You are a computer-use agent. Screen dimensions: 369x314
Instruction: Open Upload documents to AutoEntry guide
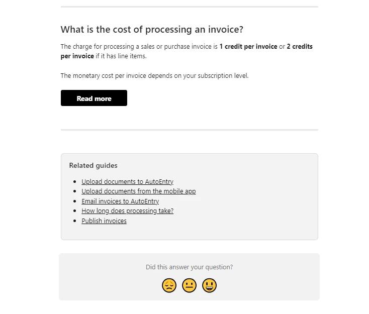point(127,181)
